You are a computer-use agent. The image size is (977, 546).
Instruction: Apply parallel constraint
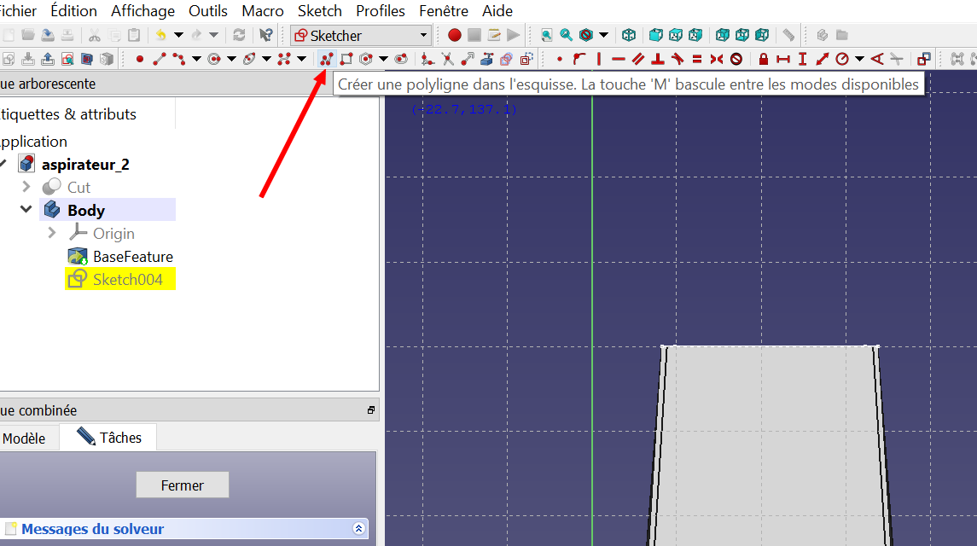point(638,59)
